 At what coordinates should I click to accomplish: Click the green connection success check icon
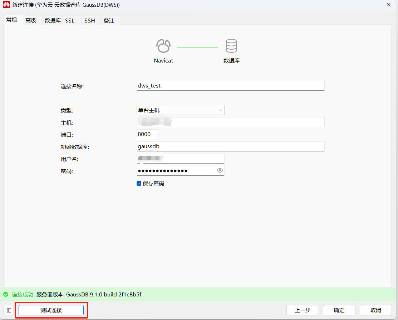point(6,294)
